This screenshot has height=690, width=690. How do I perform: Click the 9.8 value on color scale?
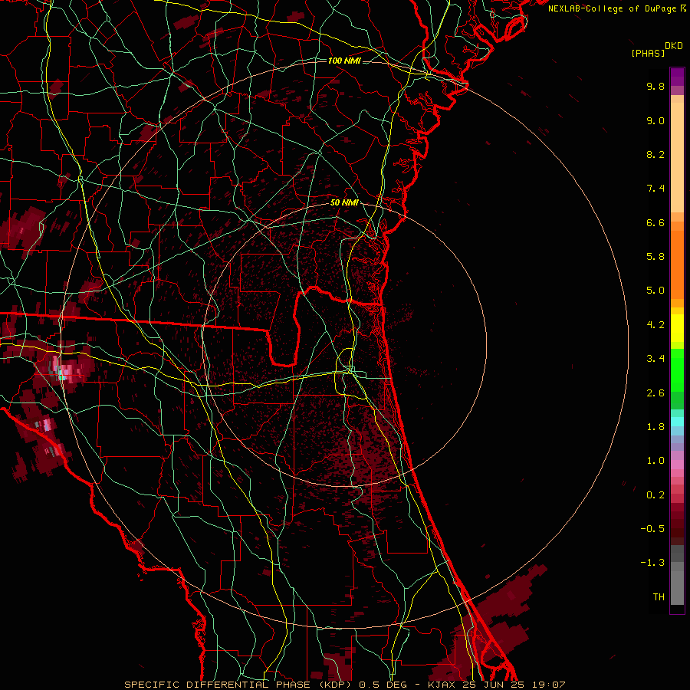tap(655, 86)
